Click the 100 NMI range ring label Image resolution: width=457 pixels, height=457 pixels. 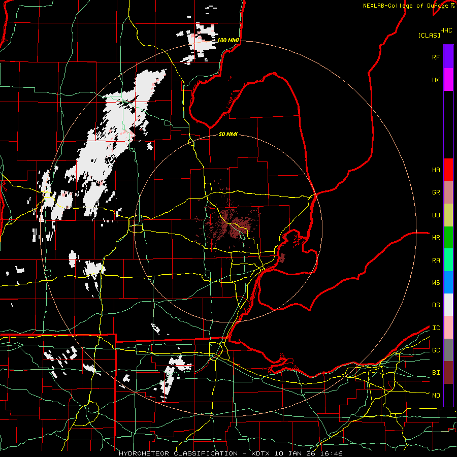(x=228, y=40)
